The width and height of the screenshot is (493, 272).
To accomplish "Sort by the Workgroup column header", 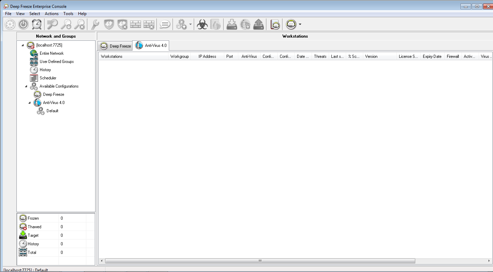I will (179, 56).
